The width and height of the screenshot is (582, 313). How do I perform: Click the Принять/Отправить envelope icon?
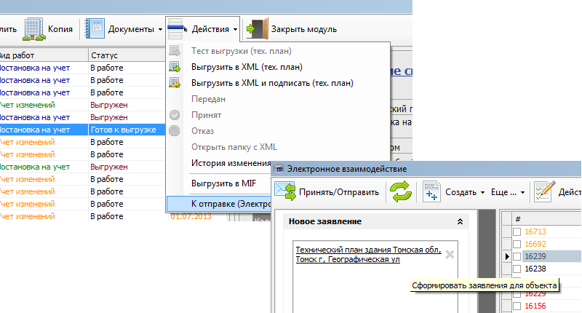pyautogui.click(x=285, y=192)
